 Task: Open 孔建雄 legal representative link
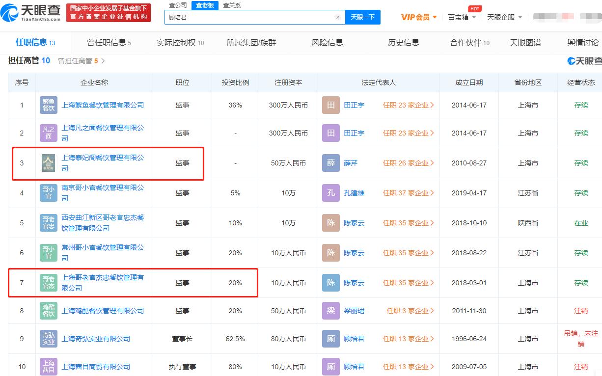click(x=354, y=193)
